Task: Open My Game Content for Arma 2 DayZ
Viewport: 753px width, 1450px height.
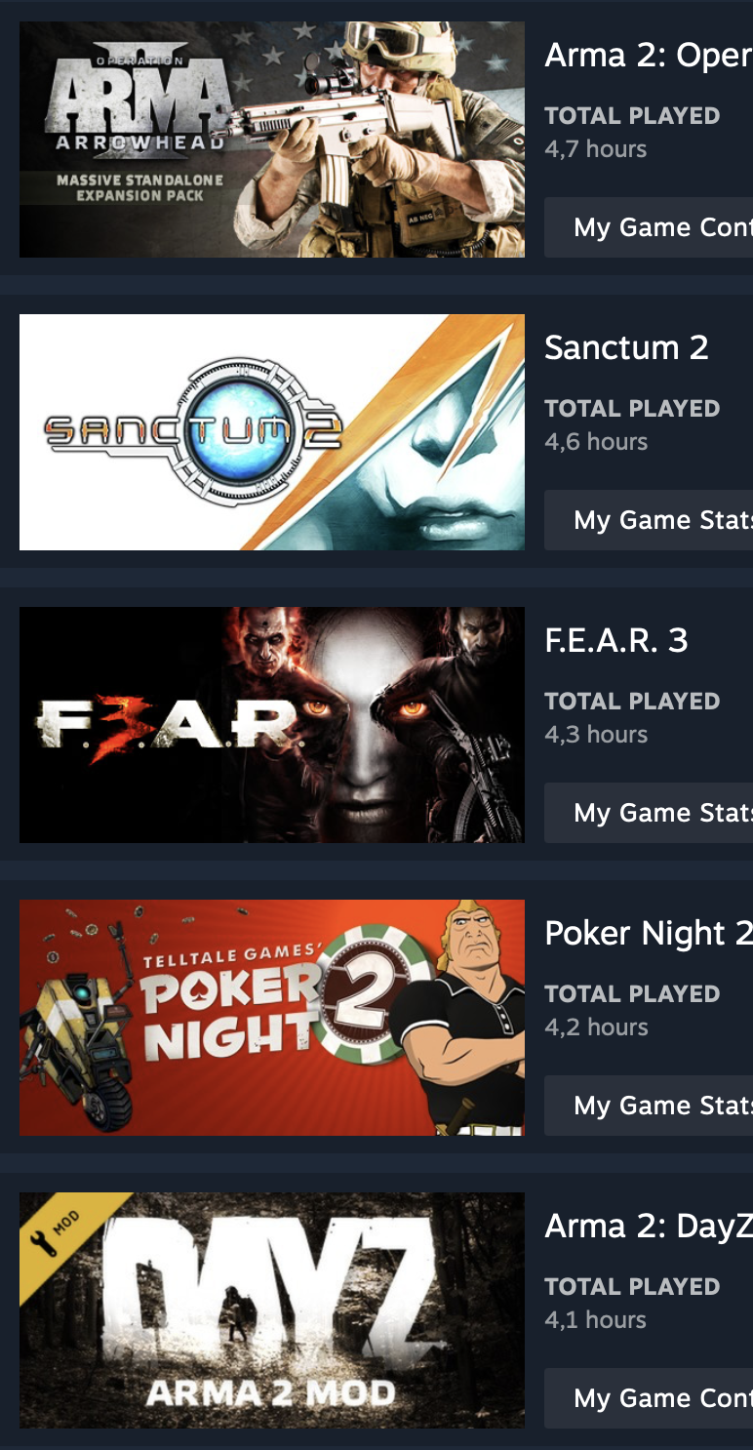Action: (649, 1398)
